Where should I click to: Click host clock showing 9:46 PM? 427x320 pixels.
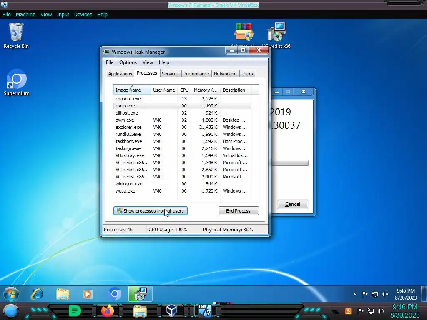(405, 311)
